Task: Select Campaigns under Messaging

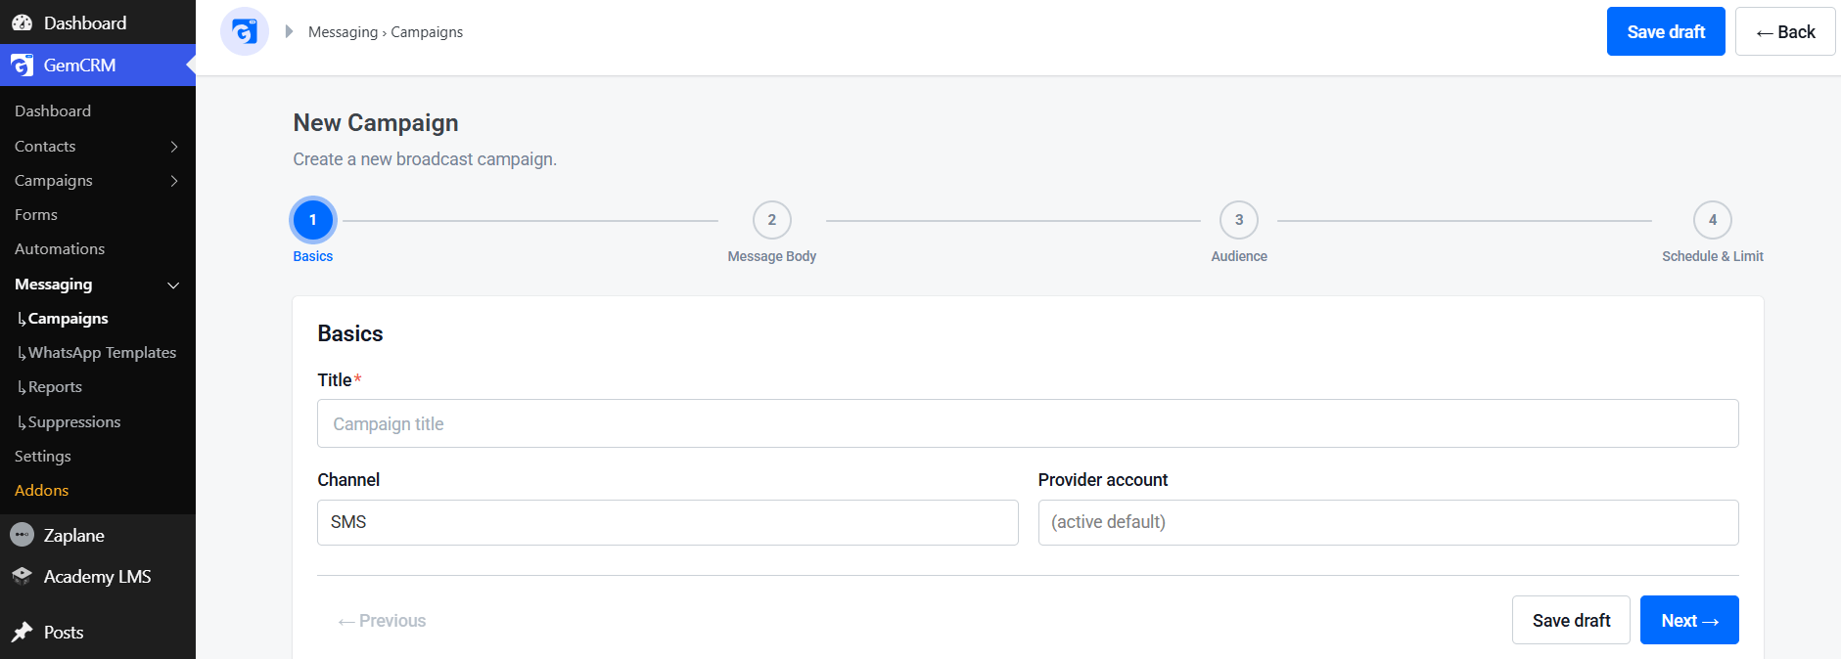Action: (68, 319)
